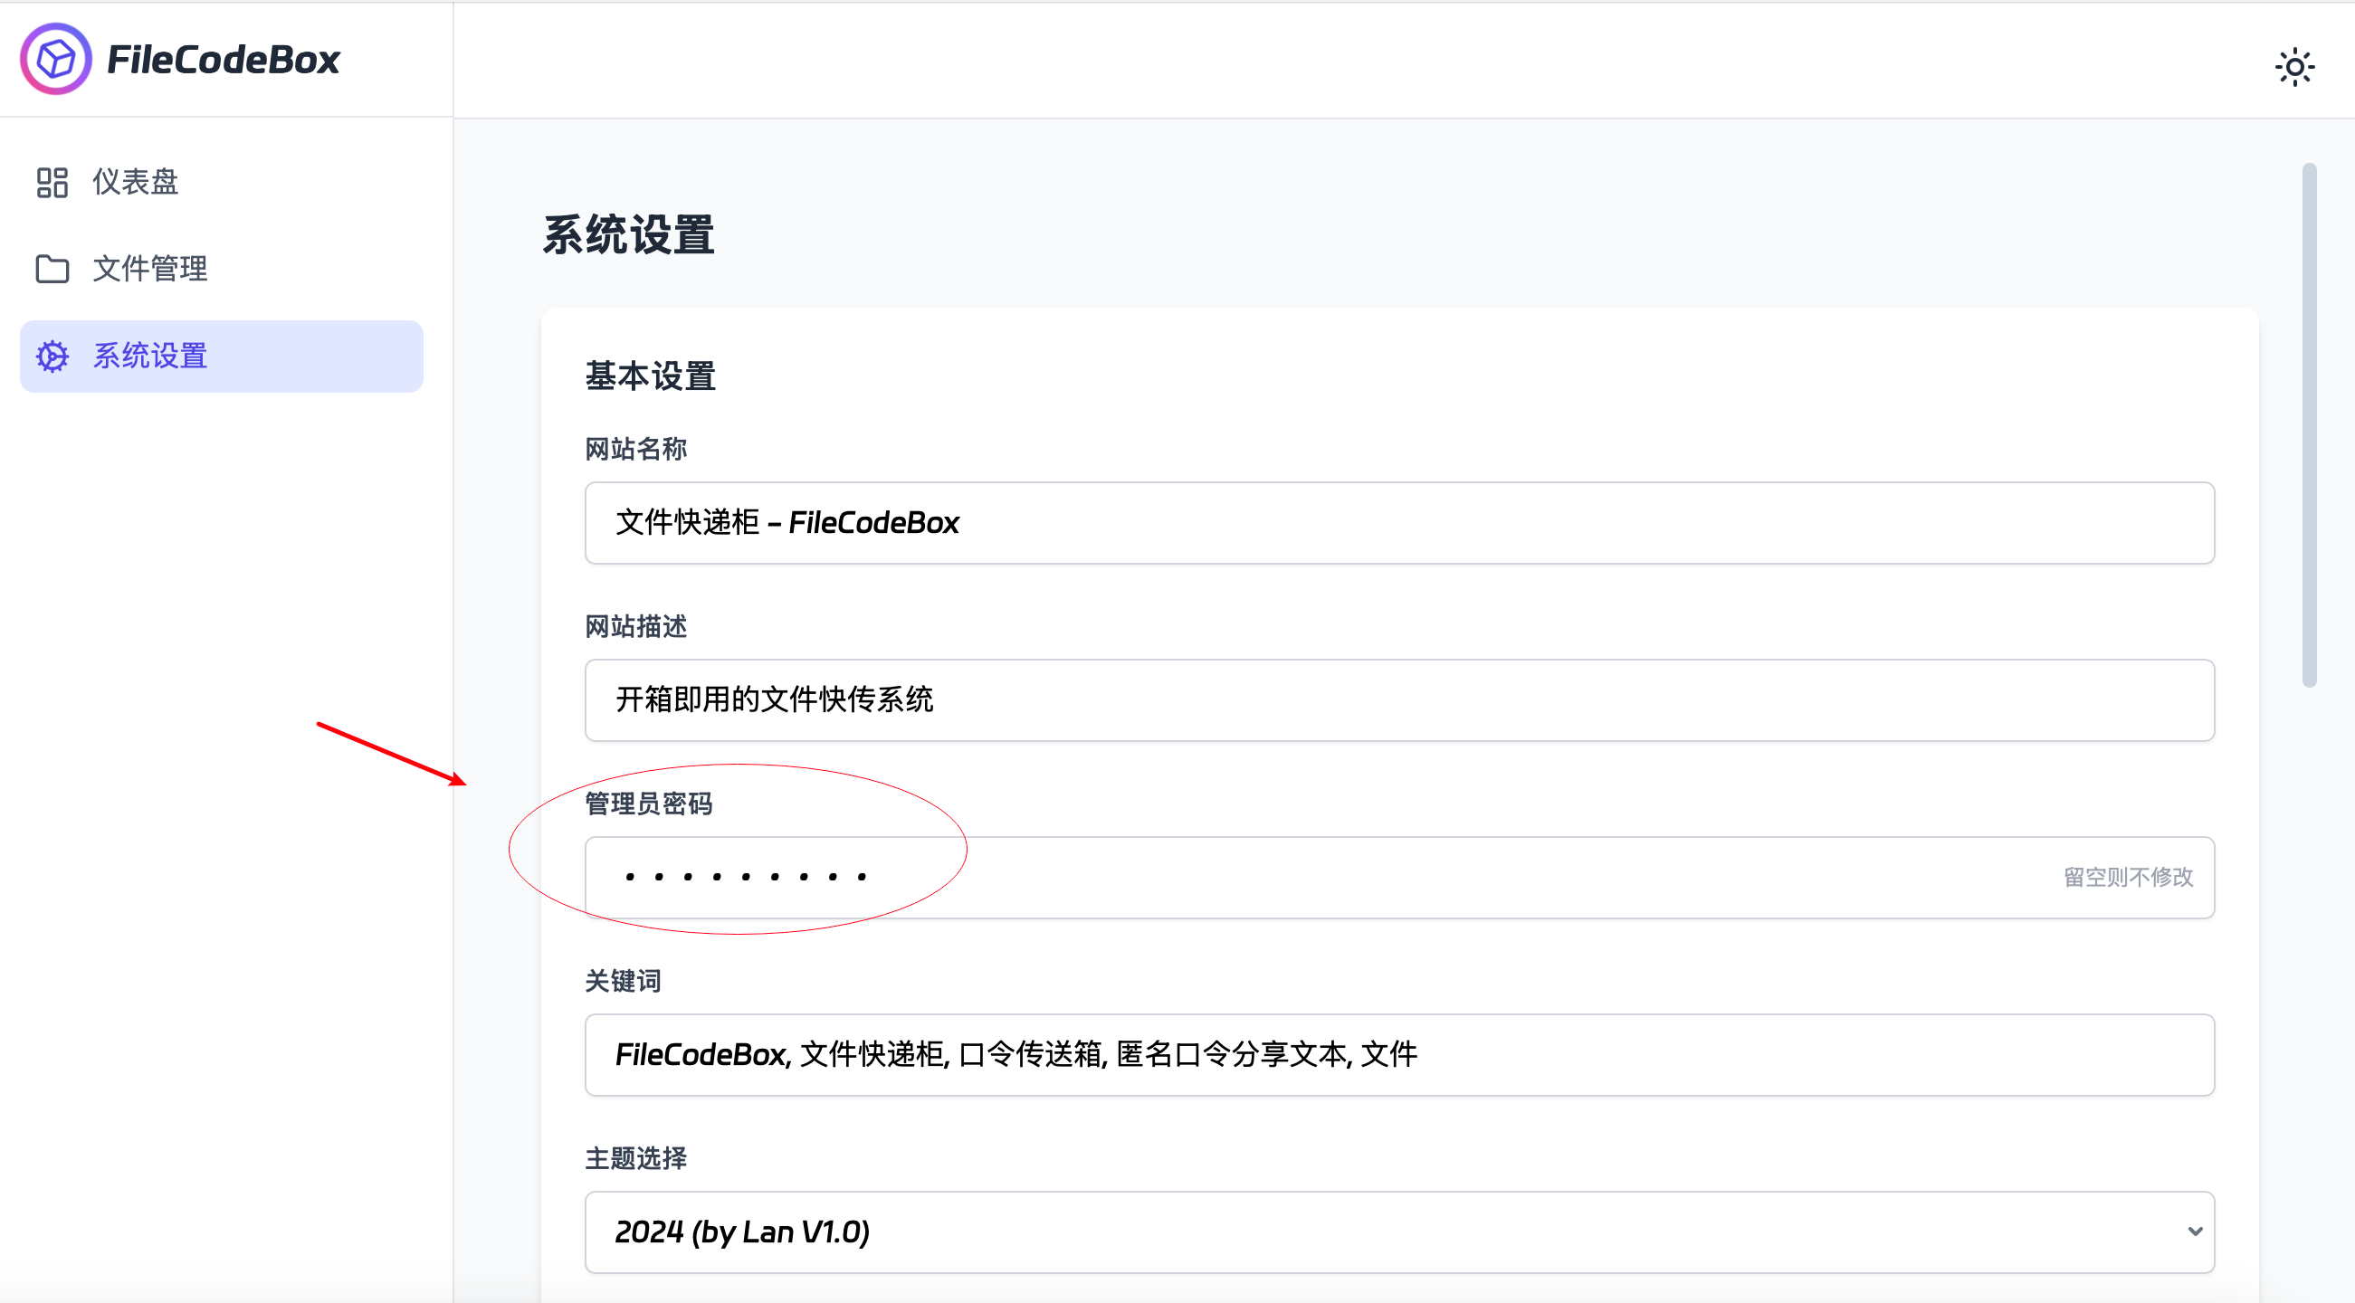The width and height of the screenshot is (2355, 1303).
Task: Click the gear icon for 系统设置
Action: pyautogui.click(x=52, y=357)
